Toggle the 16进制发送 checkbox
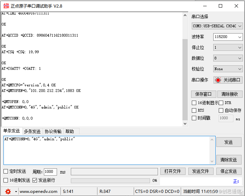Viewport: 245px width, 196px height. [6, 180]
